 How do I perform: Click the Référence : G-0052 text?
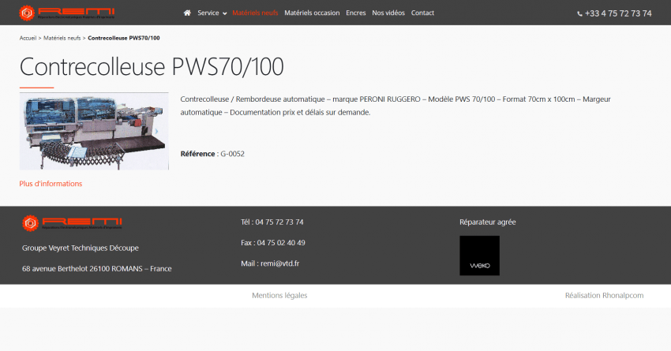click(x=212, y=154)
